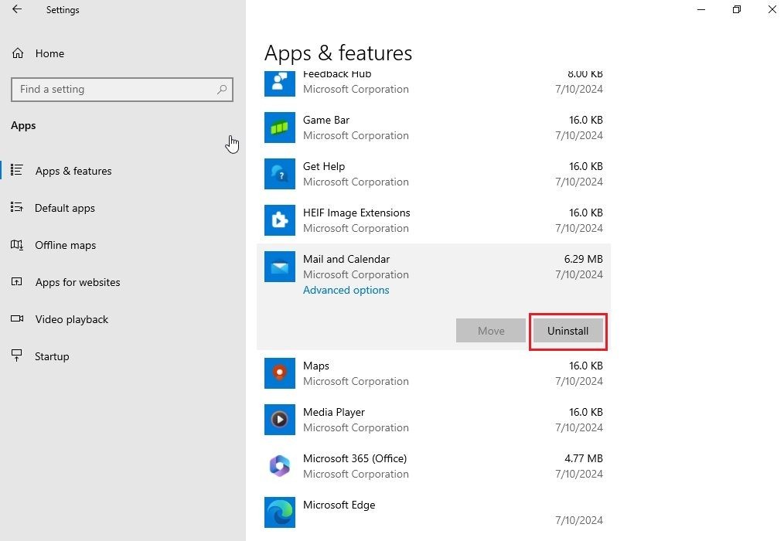Select Microsoft 365 (Office) entry name
This screenshot has height=541, width=784.
[354, 458]
